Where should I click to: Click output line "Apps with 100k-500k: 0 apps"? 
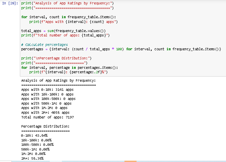point(48,99)
